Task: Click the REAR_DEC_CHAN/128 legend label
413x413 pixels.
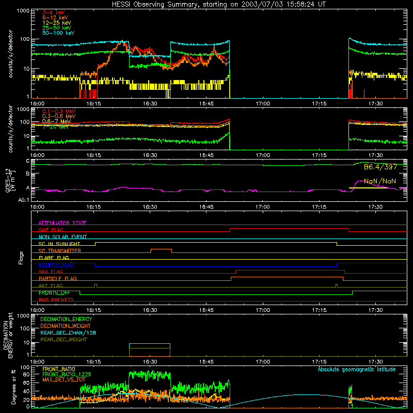Action: 68,332
